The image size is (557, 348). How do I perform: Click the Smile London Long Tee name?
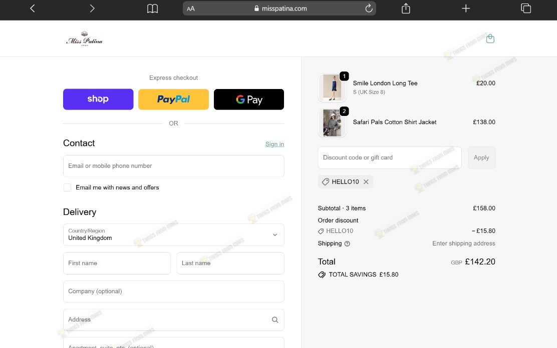pos(385,83)
